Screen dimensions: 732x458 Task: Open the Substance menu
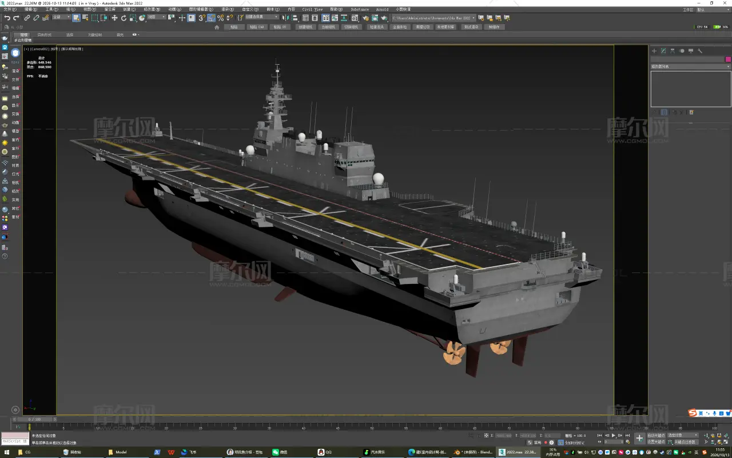tap(360, 10)
